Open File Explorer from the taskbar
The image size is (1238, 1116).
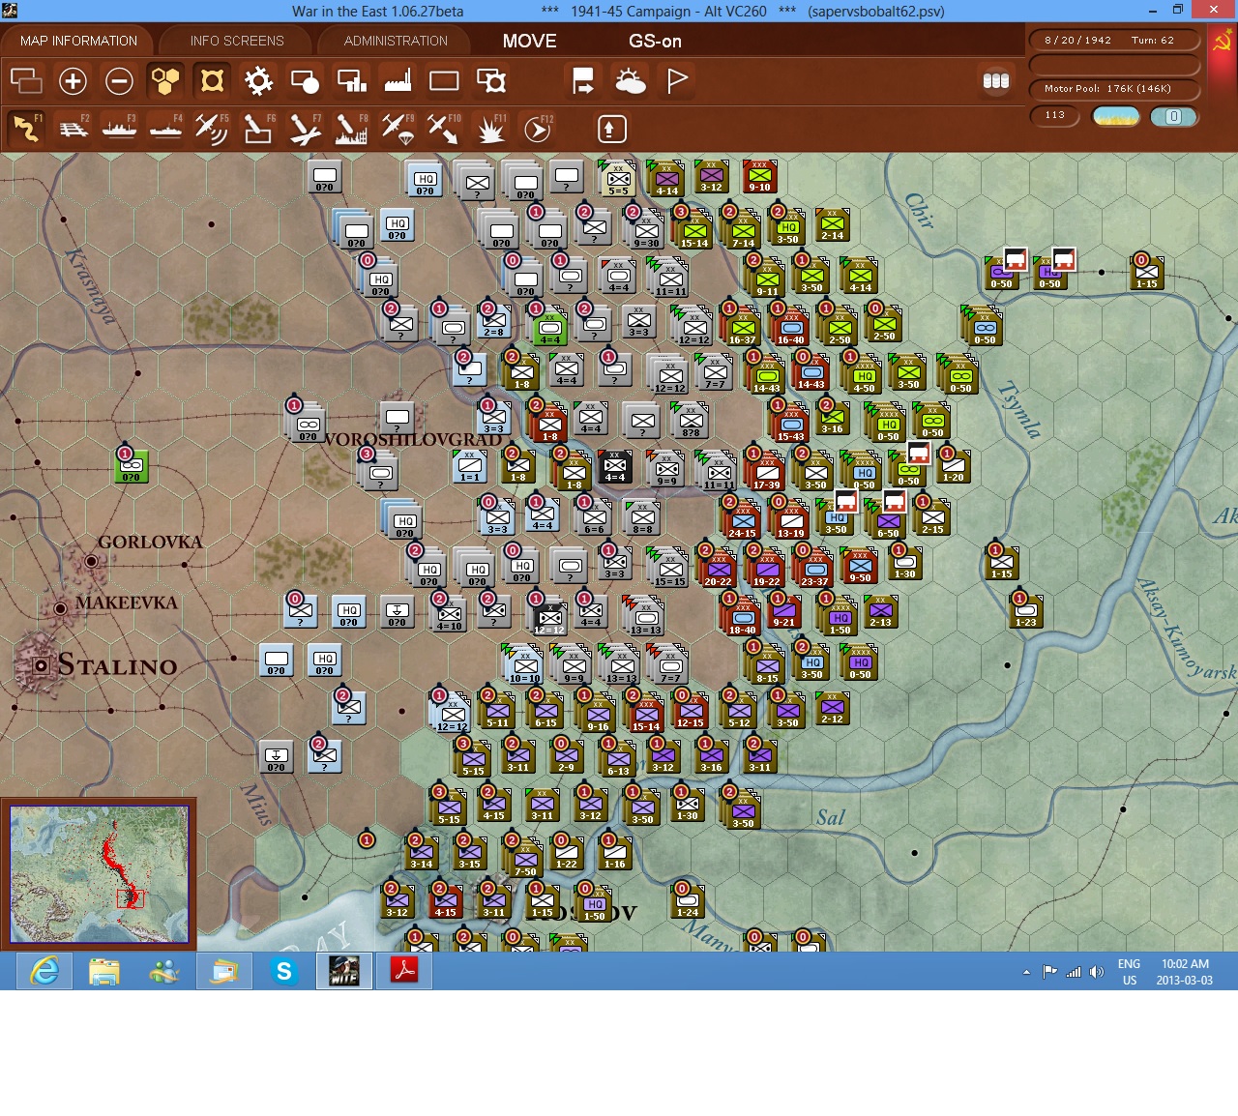click(x=104, y=970)
